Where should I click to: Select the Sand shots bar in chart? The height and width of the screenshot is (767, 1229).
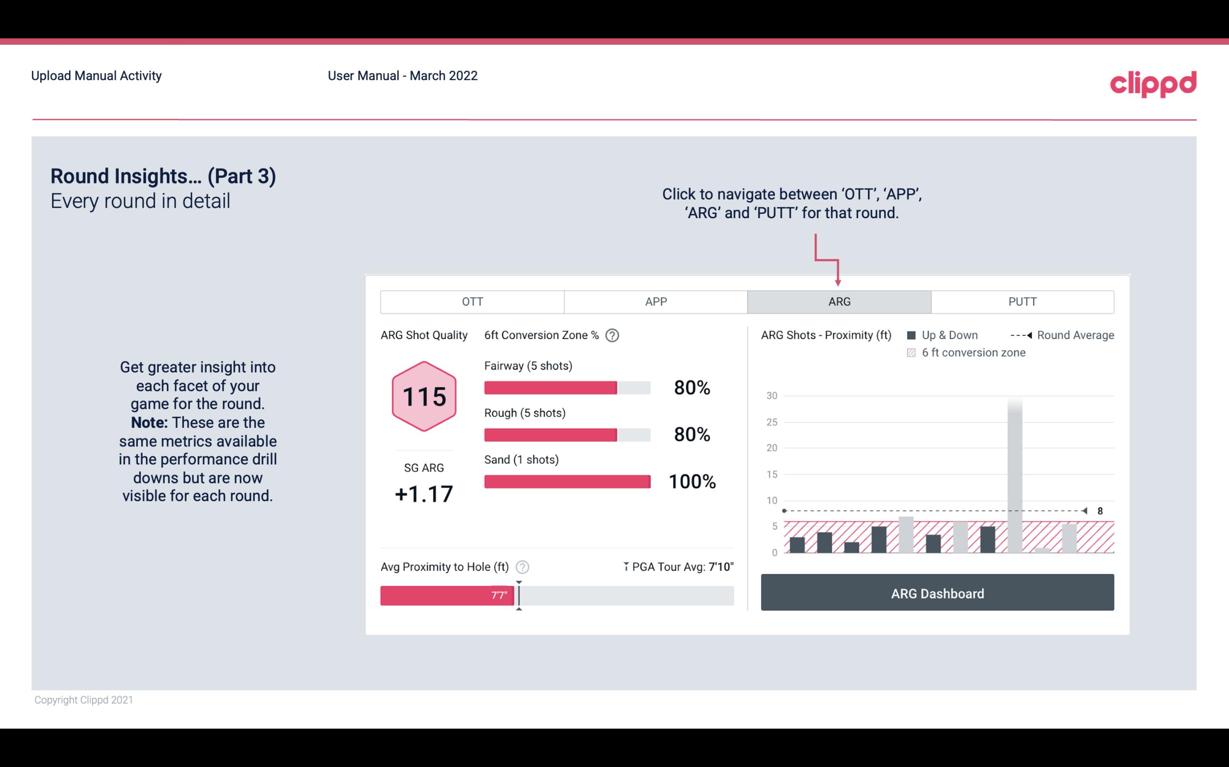(567, 481)
